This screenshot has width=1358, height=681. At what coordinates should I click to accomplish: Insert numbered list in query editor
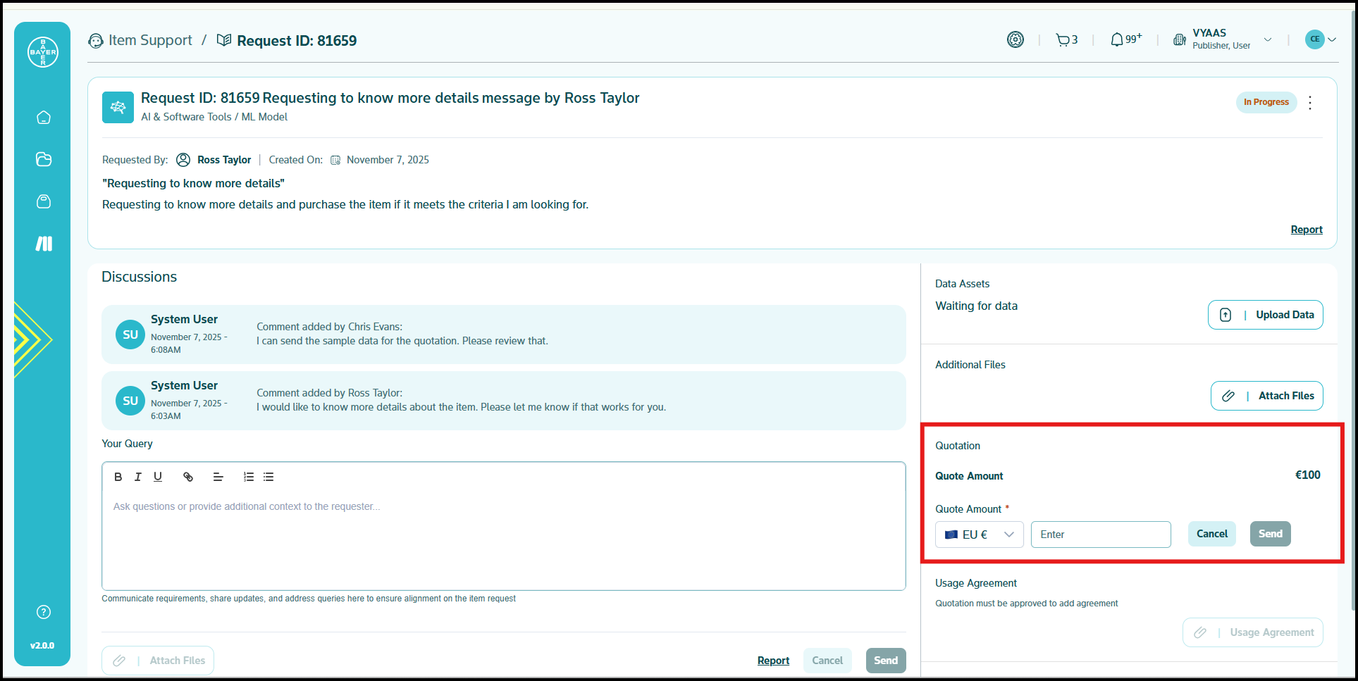tap(248, 477)
